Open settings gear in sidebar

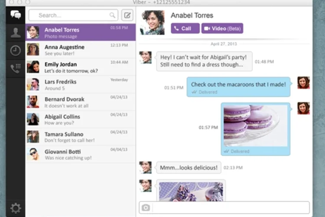(x=16, y=208)
